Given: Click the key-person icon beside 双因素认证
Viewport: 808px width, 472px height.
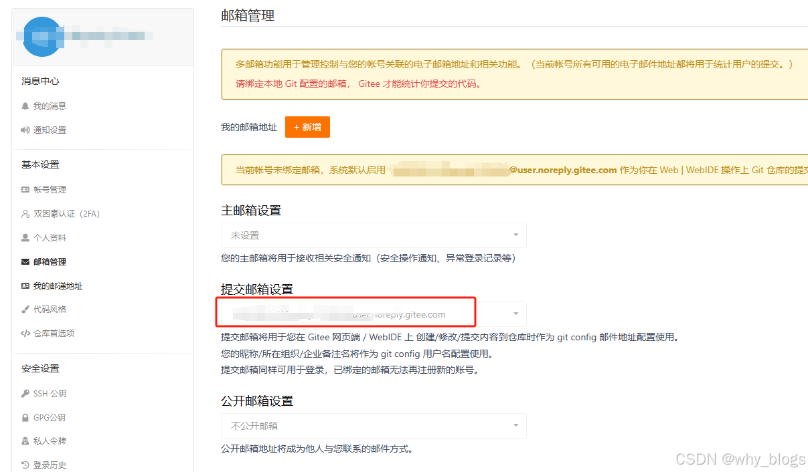Looking at the screenshot, I should [25, 214].
